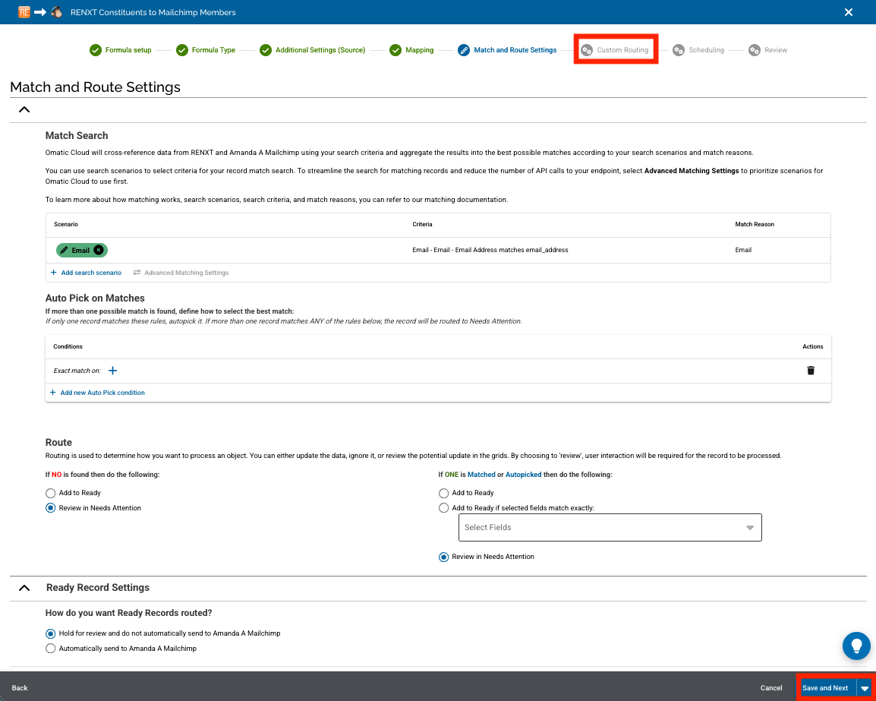Image resolution: width=876 pixels, height=701 pixels.
Task: Click Add new Auto Pick condition
Action: (x=102, y=393)
